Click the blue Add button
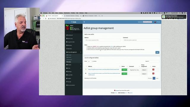The height and width of the screenshot is (107, 190). tap(157, 52)
